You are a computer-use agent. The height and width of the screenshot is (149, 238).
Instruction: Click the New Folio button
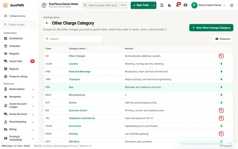[141, 5]
